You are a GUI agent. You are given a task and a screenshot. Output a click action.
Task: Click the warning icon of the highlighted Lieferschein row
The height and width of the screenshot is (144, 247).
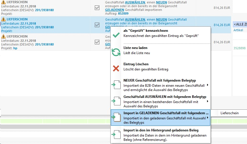point(3,19)
